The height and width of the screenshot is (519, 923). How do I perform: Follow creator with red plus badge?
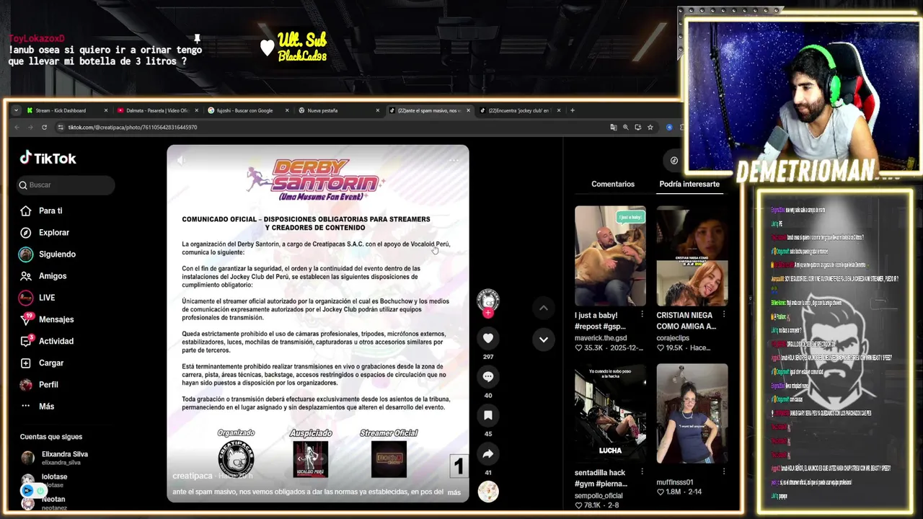click(488, 314)
